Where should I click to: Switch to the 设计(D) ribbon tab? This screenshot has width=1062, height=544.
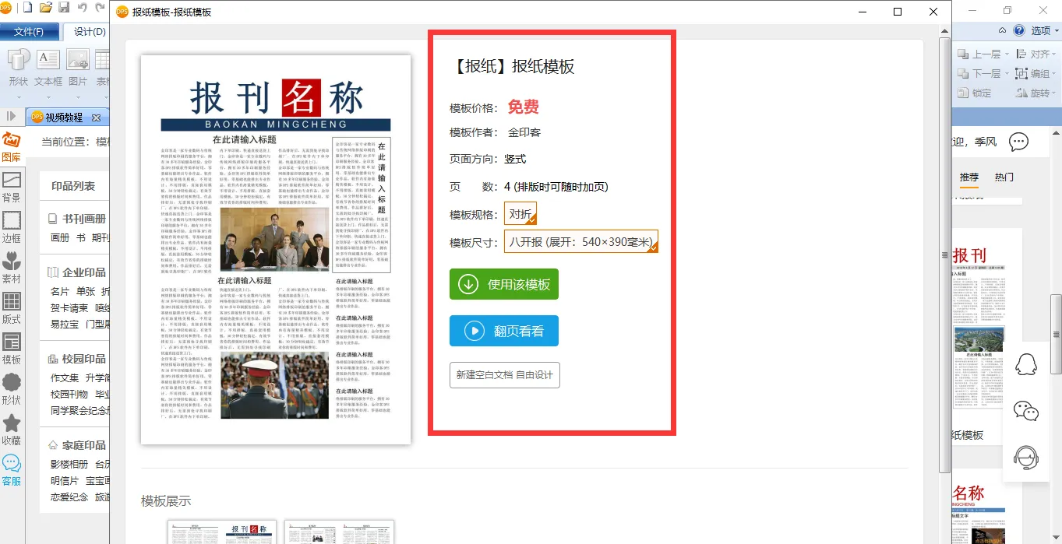point(90,31)
